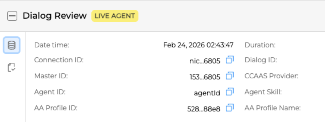The image size is (325, 122).
Task: Select the date time value Feb 24, 2026
Action: pyautogui.click(x=198, y=45)
